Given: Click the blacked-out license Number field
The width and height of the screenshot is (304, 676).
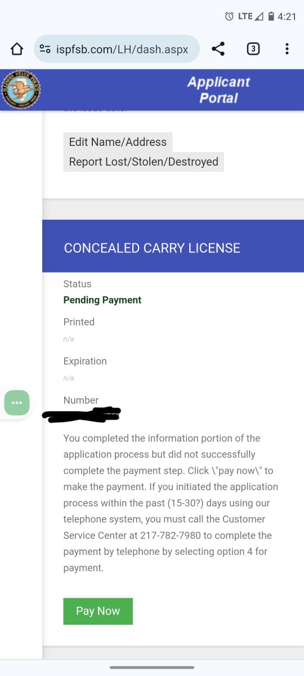Looking at the screenshot, I should [82, 415].
